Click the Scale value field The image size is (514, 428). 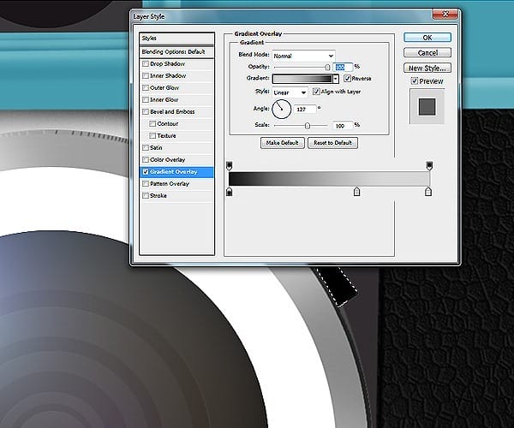343,126
